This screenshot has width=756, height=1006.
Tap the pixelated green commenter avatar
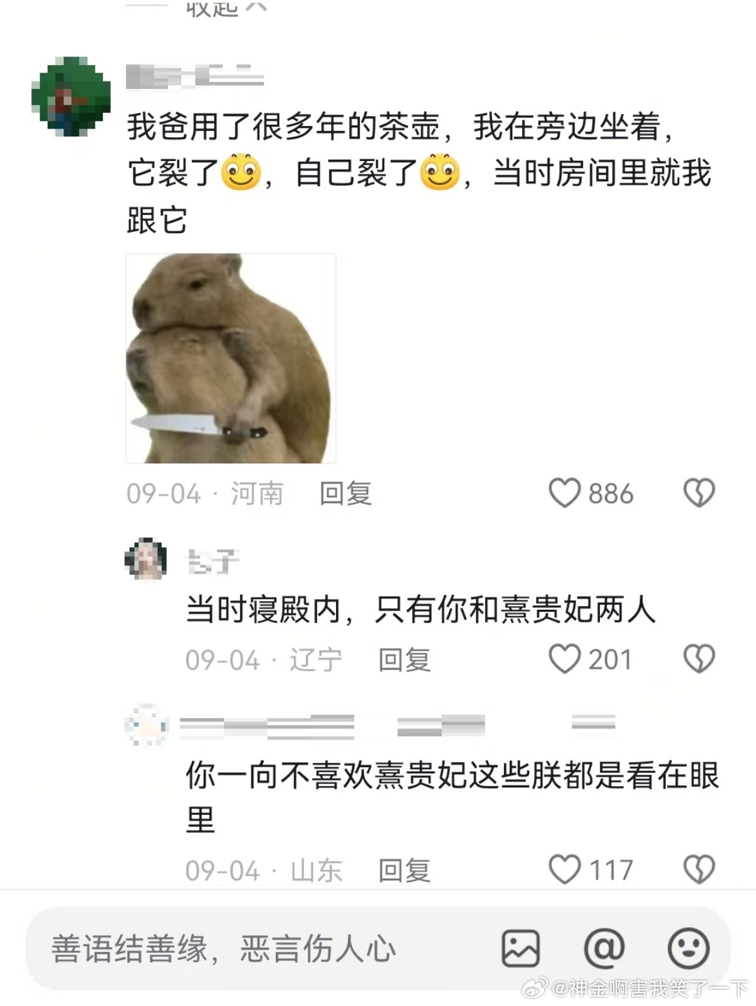[x=71, y=97]
